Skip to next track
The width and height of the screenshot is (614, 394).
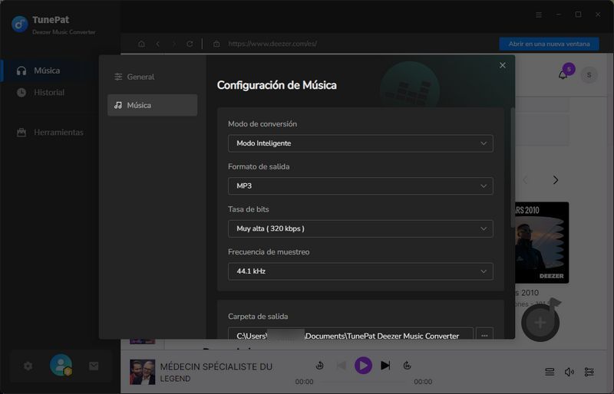point(385,366)
